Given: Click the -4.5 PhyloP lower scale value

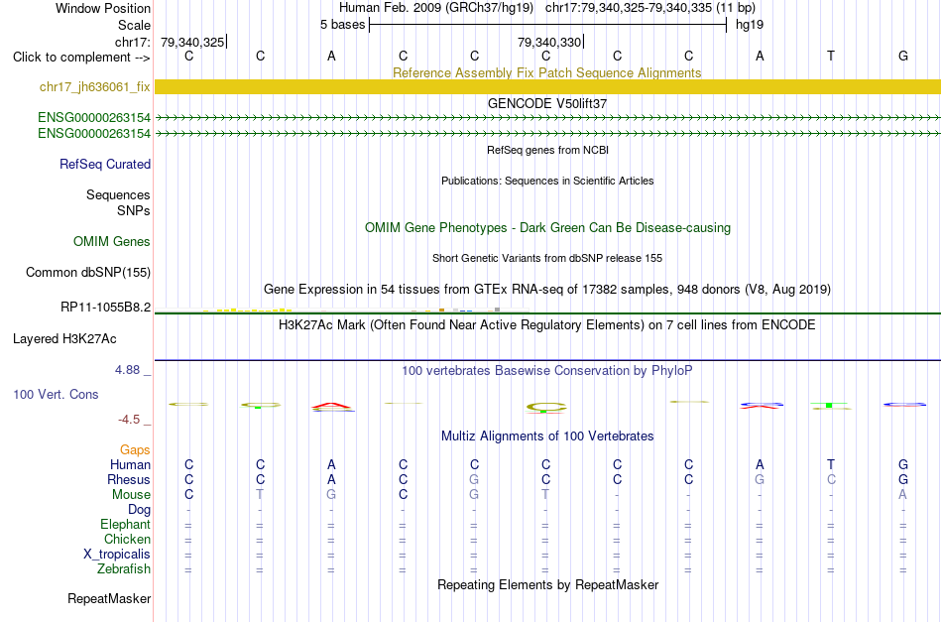Looking at the screenshot, I should tap(129, 420).
